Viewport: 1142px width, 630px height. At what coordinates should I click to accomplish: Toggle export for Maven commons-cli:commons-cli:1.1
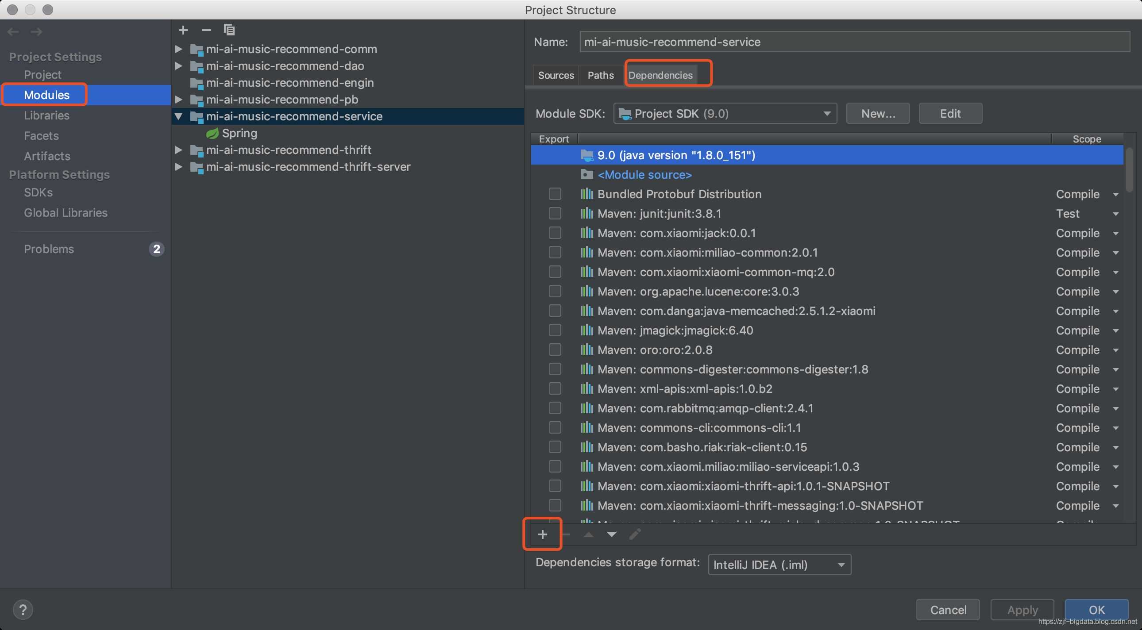[554, 427]
